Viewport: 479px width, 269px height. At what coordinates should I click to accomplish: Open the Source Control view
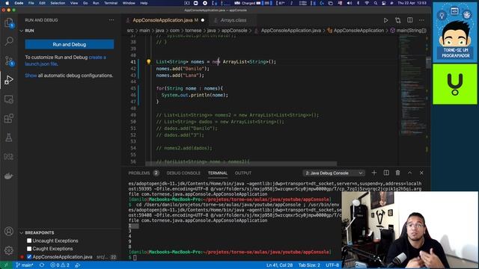[x=9, y=61]
